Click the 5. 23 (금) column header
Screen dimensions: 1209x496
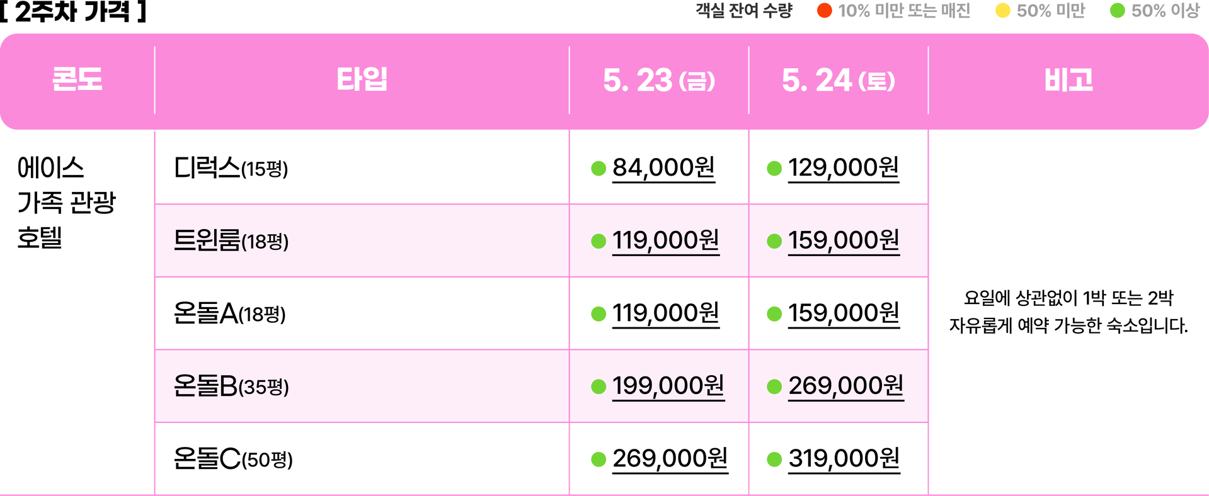659,81
